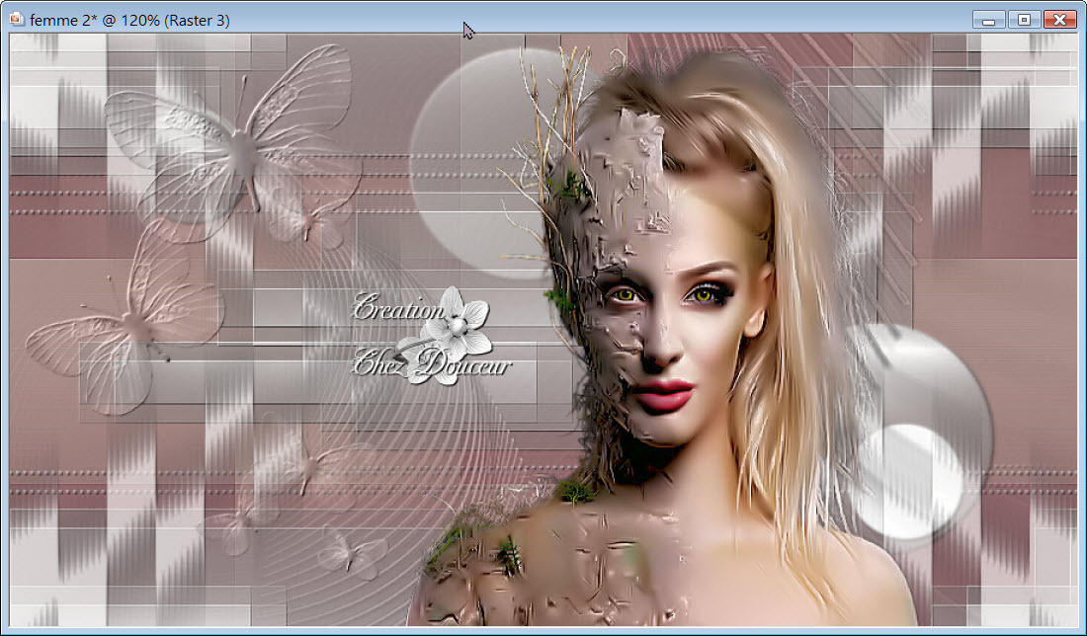Close the femme 2 image window
Screen dimensions: 1087x636
click(x=1060, y=20)
